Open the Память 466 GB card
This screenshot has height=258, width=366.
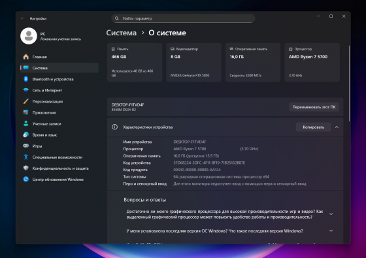[135, 62]
